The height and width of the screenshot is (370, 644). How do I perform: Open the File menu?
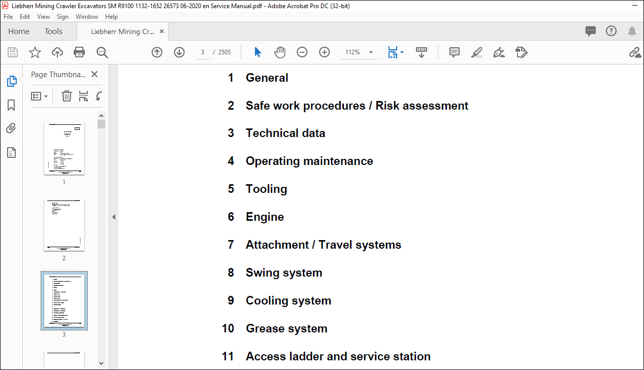[9, 17]
